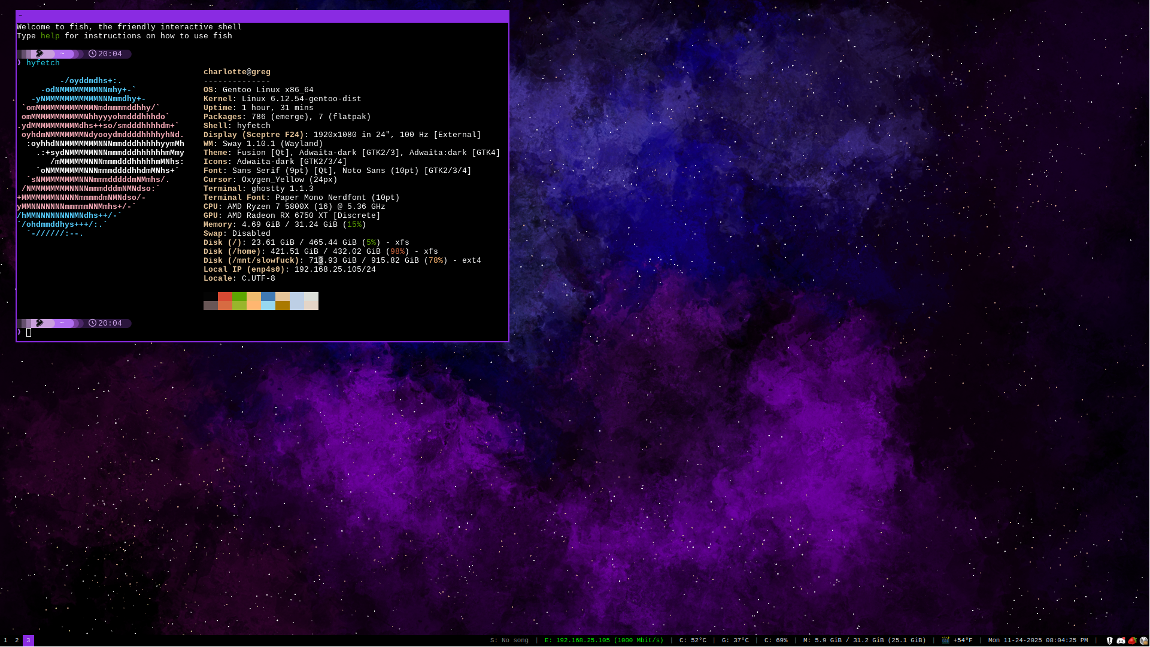Click the weather icon beside +54°F
1150x647 pixels.
[x=946, y=640]
